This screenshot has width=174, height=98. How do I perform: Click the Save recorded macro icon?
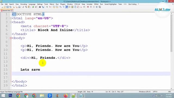click(100, 7)
